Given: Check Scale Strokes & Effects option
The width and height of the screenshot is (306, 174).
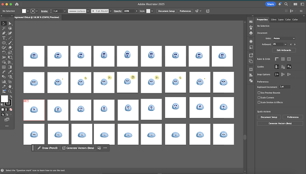Looking at the screenshot, I should click(x=259, y=102).
